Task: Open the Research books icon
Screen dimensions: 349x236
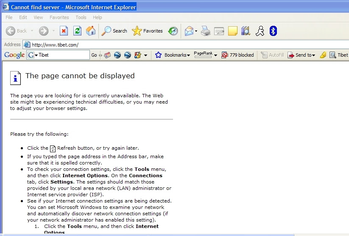Action: click(x=246, y=31)
